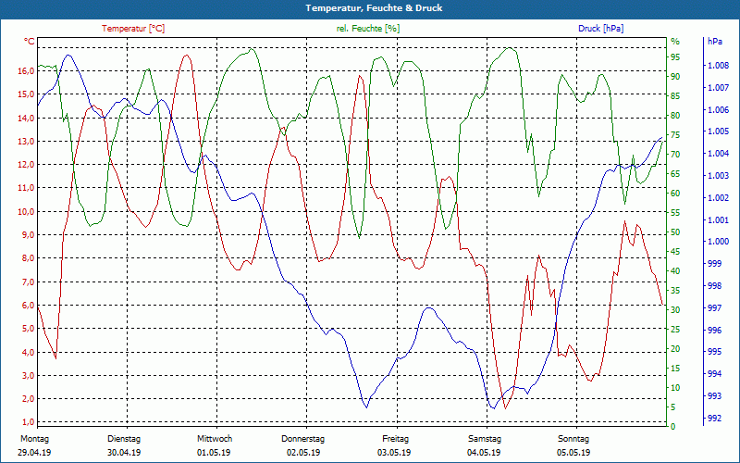Click the '10,0' temperature axis value
This screenshot has height=463, width=740.
point(26,211)
